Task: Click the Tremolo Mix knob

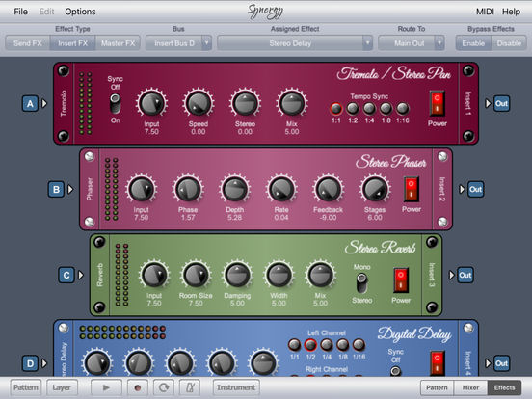Action: pyautogui.click(x=292, y=103)
